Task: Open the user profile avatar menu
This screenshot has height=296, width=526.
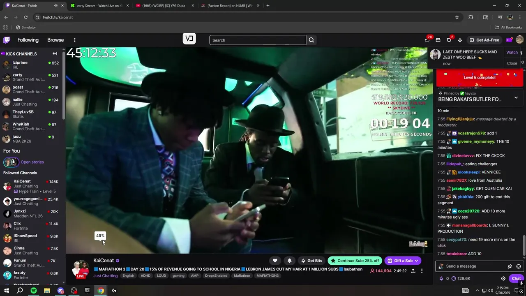Action: tap(519, 40)
